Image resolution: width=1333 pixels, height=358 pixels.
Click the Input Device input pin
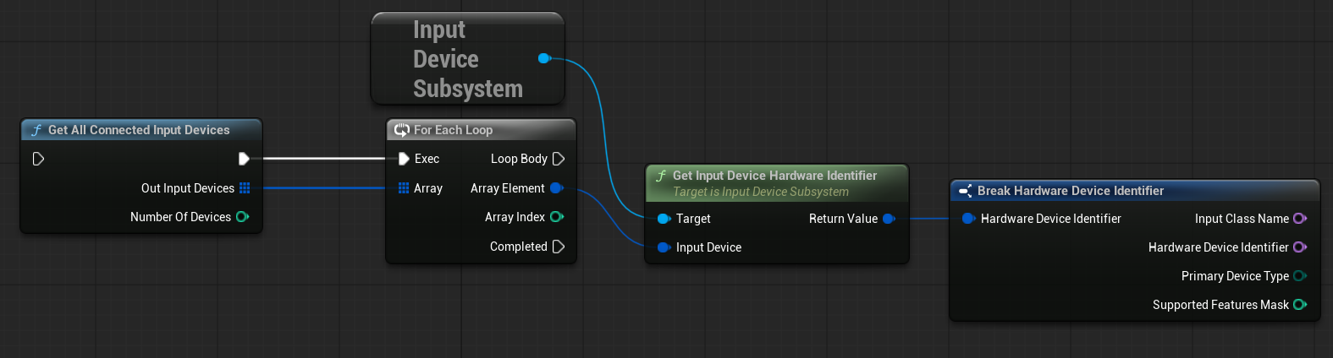(664, 247)
